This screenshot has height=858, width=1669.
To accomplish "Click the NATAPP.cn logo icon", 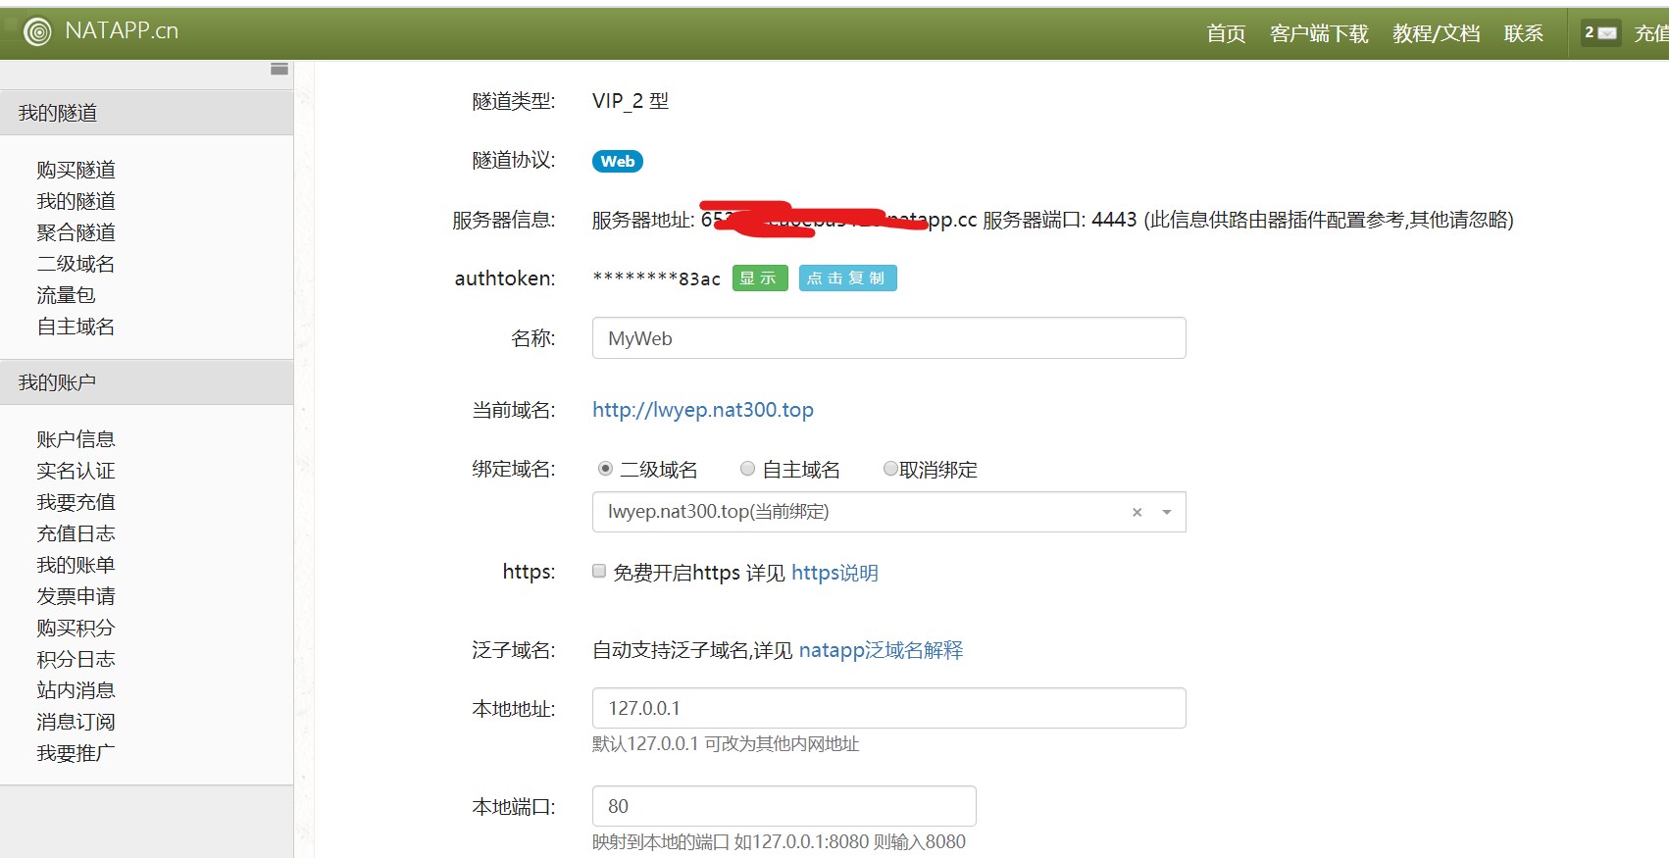I will pos(37,32).
